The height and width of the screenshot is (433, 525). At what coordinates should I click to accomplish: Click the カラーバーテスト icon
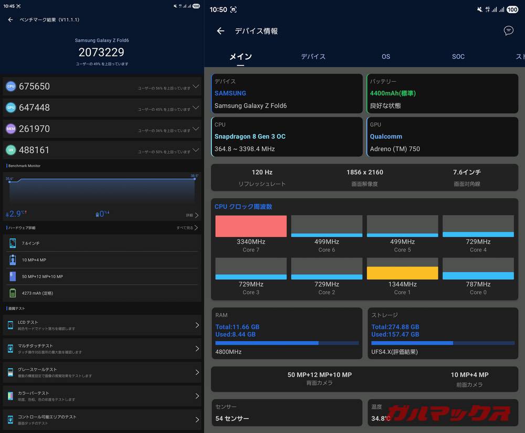[x=10, y=396]
